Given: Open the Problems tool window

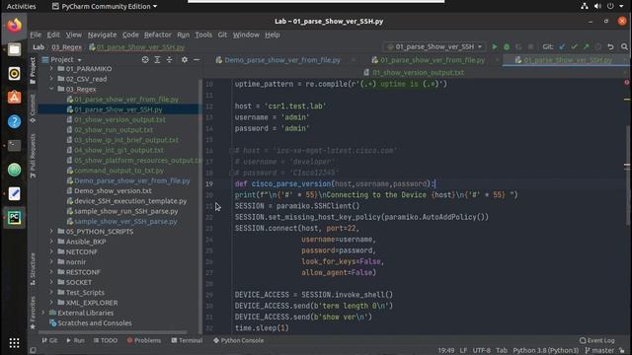Looking at the screenshot, I should [144, 340].
